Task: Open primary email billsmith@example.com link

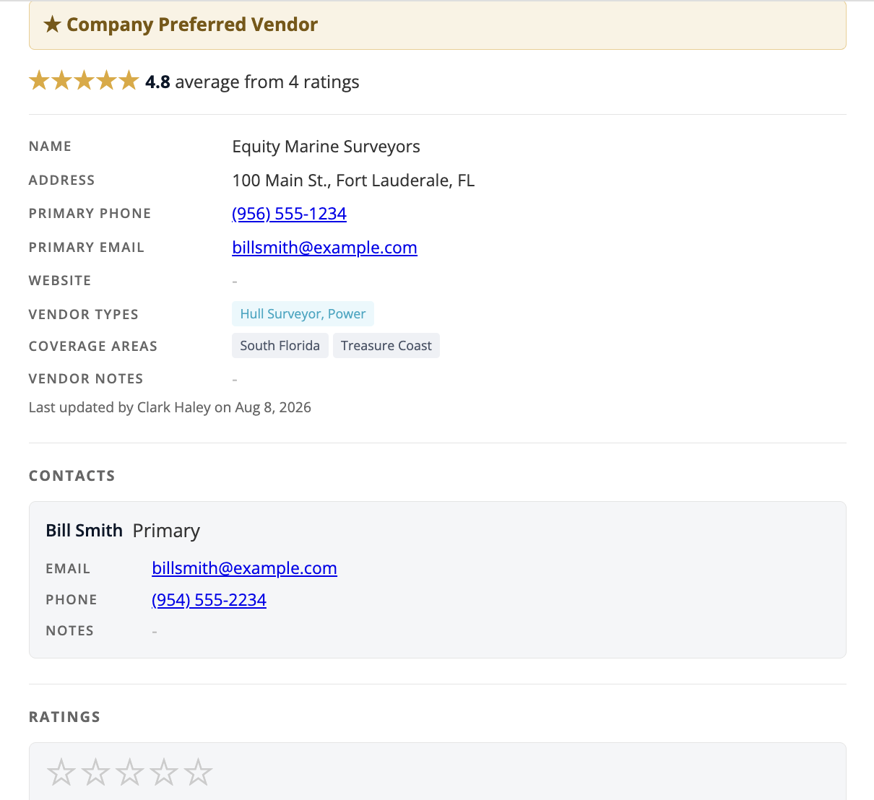Action: point(324,248)
